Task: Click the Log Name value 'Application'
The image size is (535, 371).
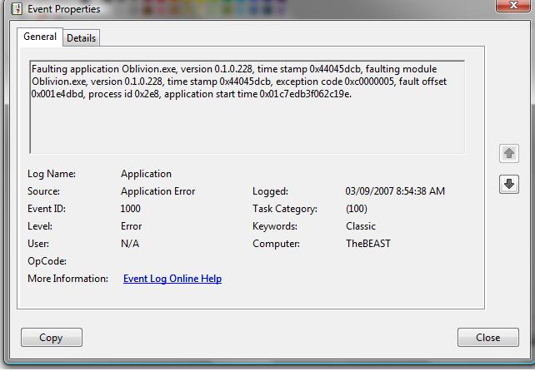Action: [146, 174]
